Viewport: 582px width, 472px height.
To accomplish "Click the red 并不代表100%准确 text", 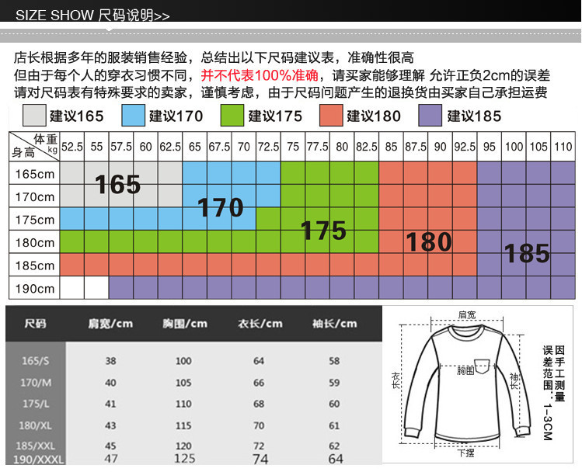I will 260,75.
